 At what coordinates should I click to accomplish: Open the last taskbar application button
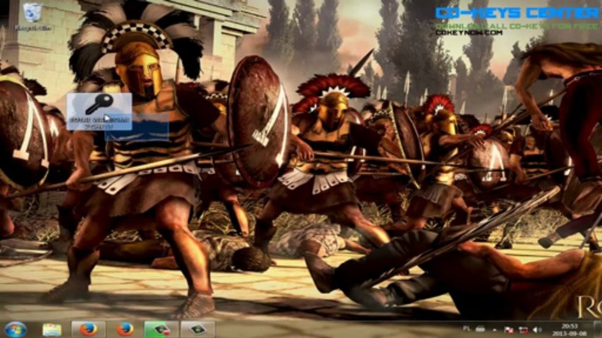coord(198,330)
